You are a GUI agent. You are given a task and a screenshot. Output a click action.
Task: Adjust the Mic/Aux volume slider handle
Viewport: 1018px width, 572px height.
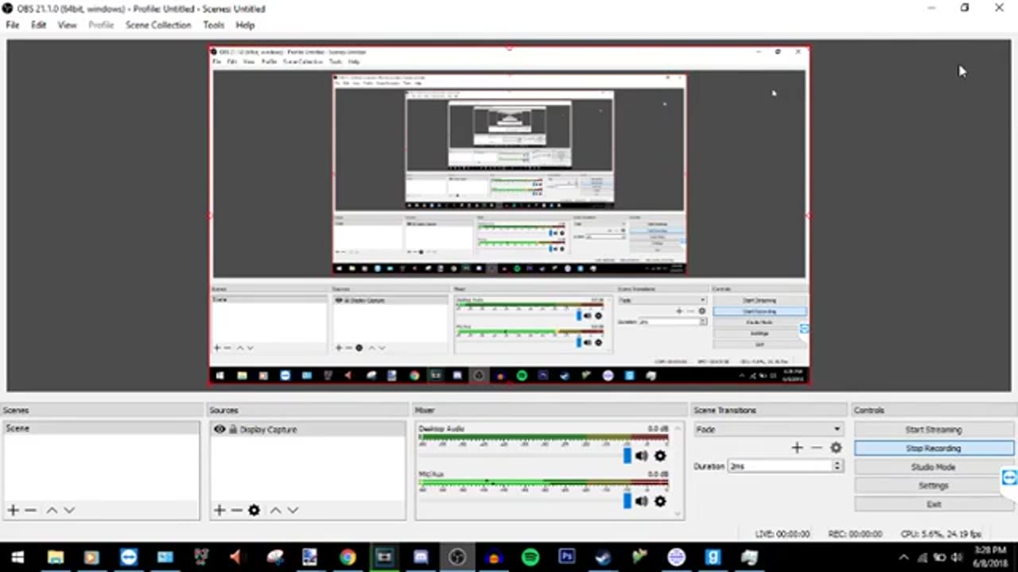[x=627, y=501]
